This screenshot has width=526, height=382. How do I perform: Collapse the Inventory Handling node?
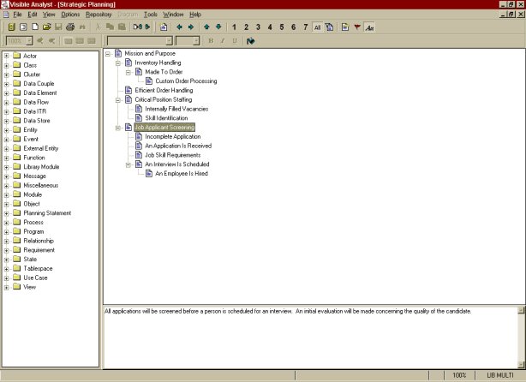(x=118, y=63)
